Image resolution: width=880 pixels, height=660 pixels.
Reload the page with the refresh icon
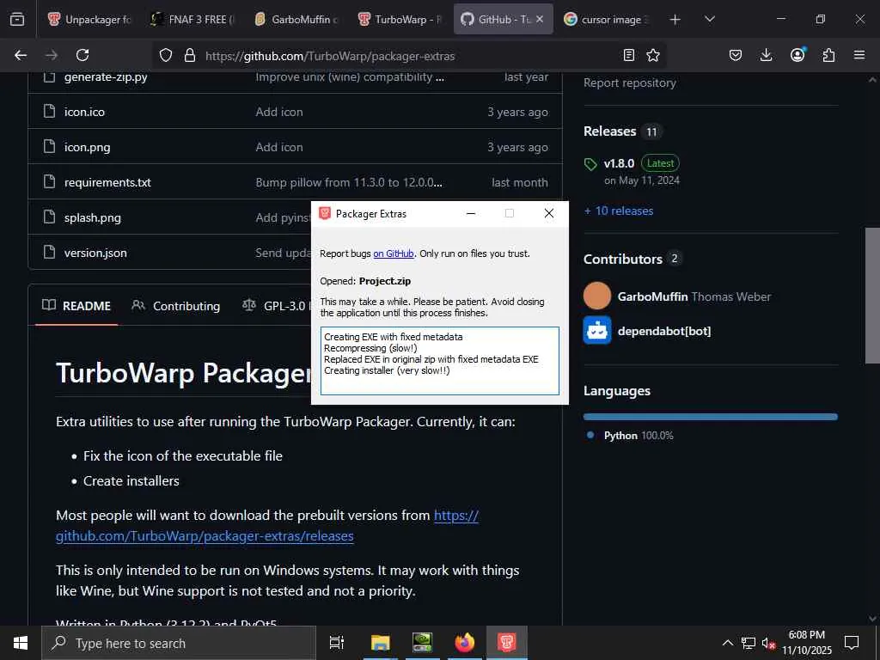coord(82,55)
